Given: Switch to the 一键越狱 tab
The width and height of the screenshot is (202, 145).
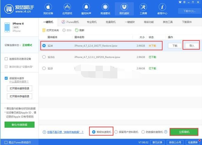Looking at the screenshot, I should [x=130, y=22].
